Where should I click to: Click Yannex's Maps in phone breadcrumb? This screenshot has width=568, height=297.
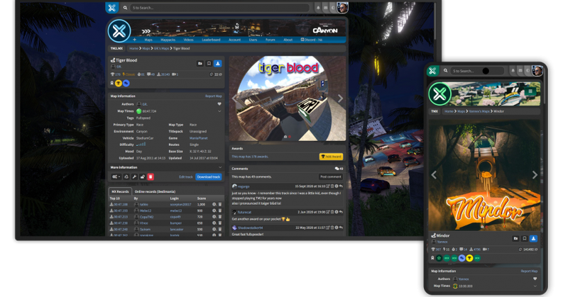479,111
